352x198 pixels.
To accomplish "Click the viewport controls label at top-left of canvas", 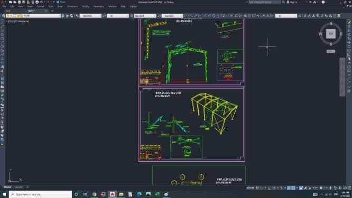I will tap(18, 21).
